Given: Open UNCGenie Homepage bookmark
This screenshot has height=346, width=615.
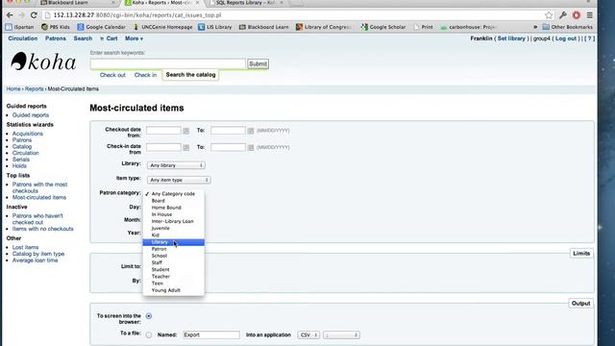Looking at the screenshot, I should [x=162, y=27].
